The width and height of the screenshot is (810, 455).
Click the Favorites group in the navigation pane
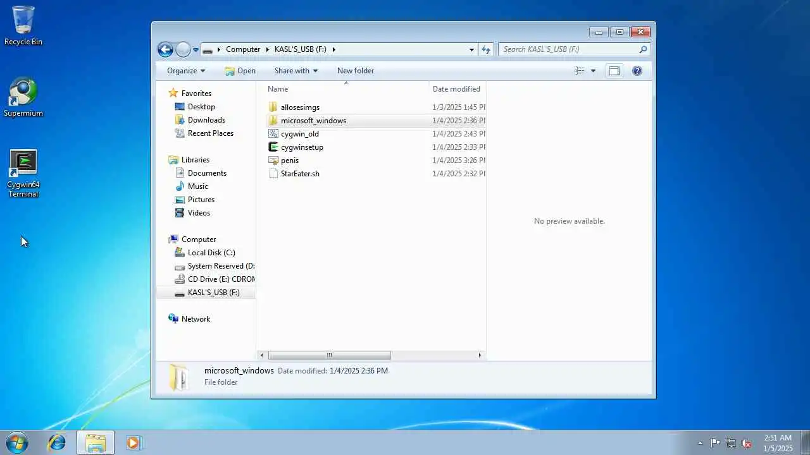tap(196, 94)
